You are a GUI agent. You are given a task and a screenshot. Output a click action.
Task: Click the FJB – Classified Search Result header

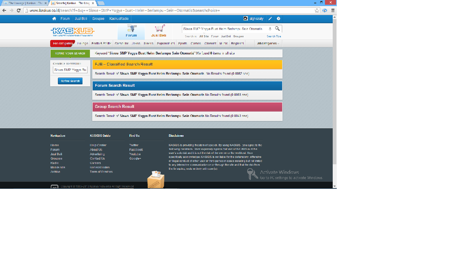187,64
